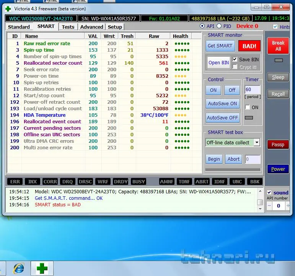Image resolution: width=295 pixels, height=276 pixels.
Task: Select the Reallocated sector count row
Action: 104,63
